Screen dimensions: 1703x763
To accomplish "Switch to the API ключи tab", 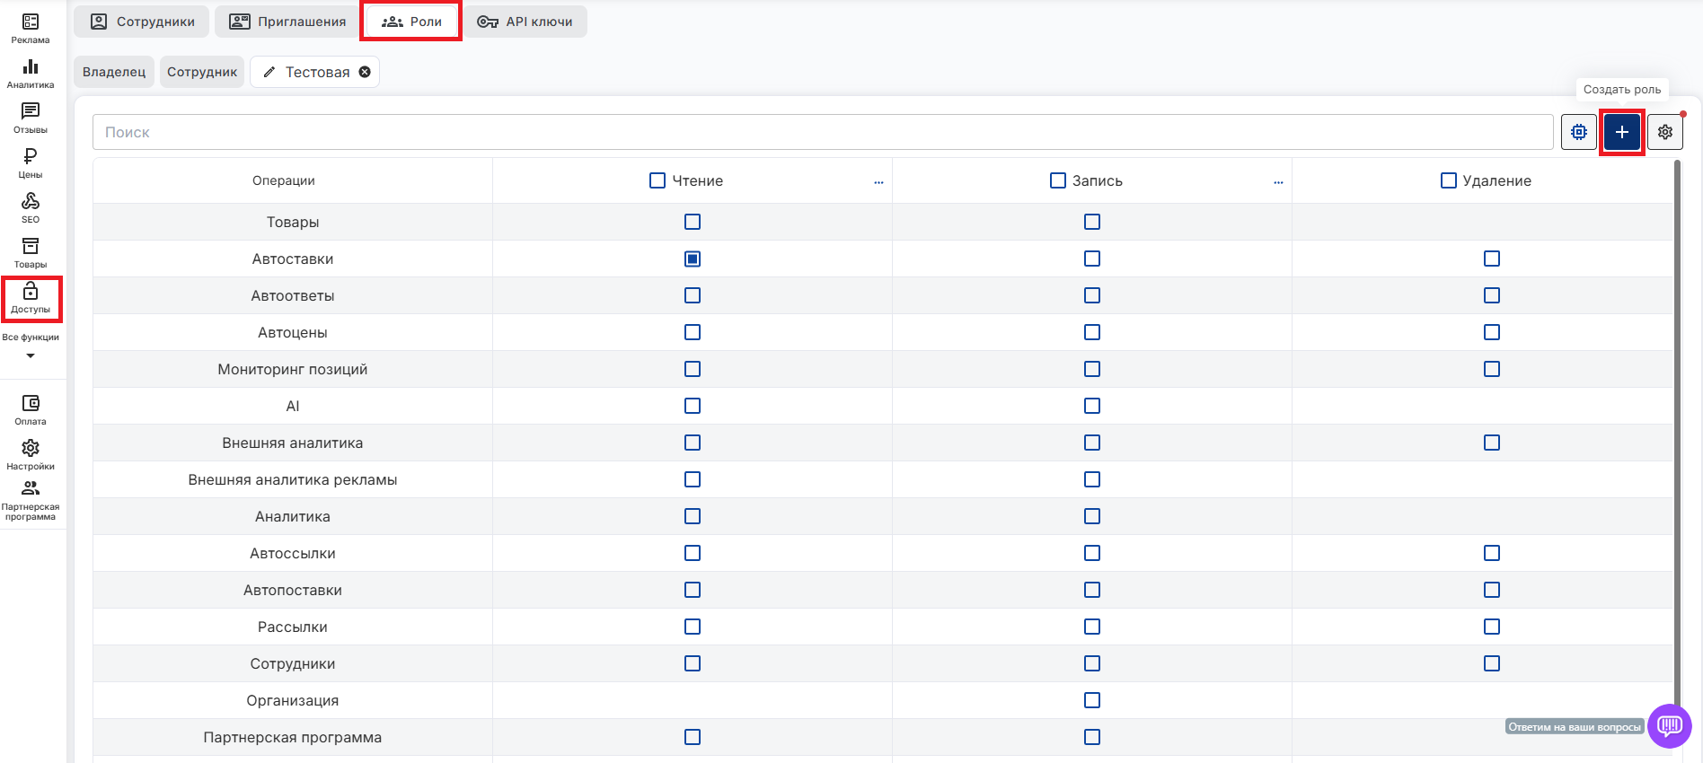I will (x=525, y=22).
